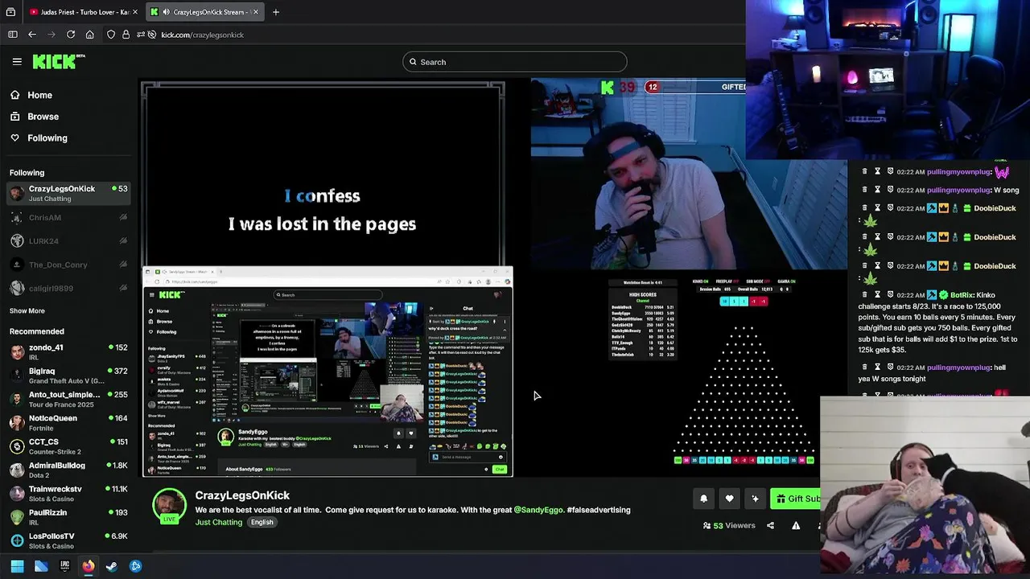Click the 53 Viewers count

pyautogui.click(x=729, y=526)
